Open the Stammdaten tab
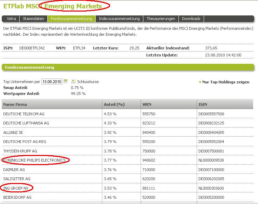 (33, 19)
